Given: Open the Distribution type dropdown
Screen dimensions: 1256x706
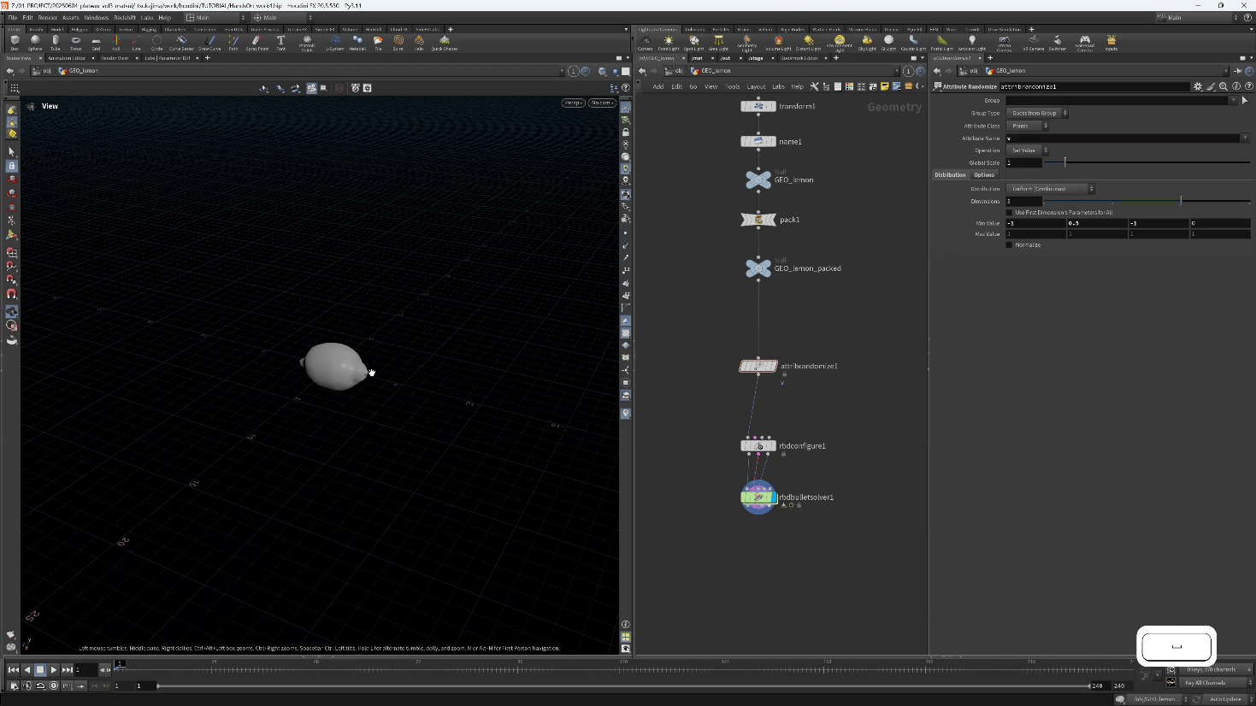Looking at the screenshot, I should [x=1051, y=189].
